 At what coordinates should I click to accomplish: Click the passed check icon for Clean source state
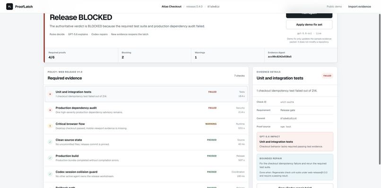pyautogui.click(x=50, y=142)
